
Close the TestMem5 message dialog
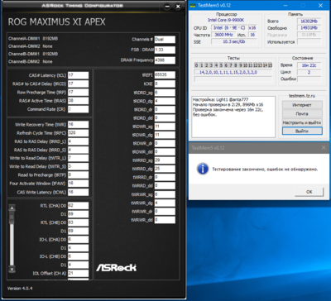point(324,148)
